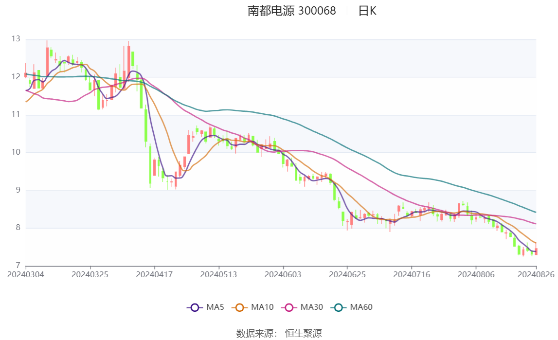The width and height of the screenshot is (558, 340).
Task: Click y-axis value 9
Action: (18, 190)
